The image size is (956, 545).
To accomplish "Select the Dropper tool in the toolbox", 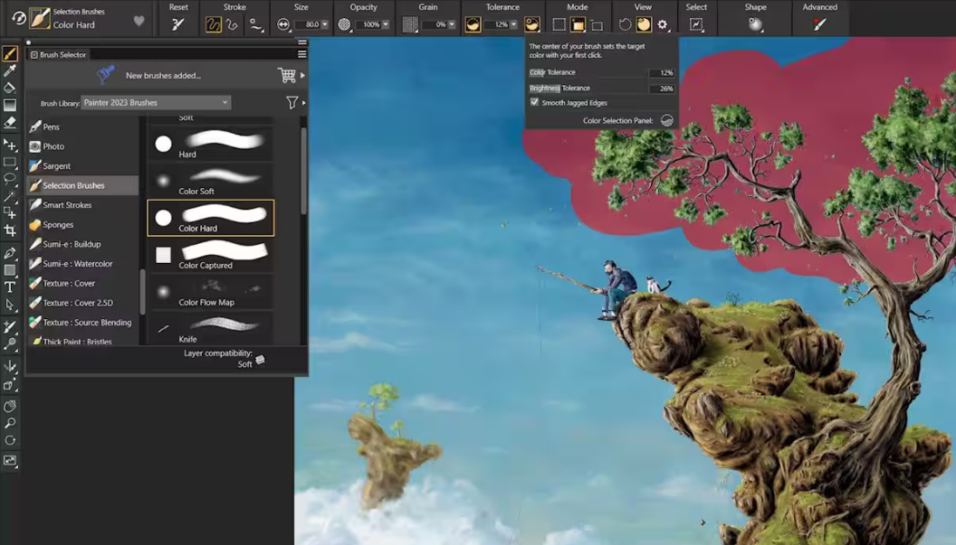I will [x=10, y=70].
